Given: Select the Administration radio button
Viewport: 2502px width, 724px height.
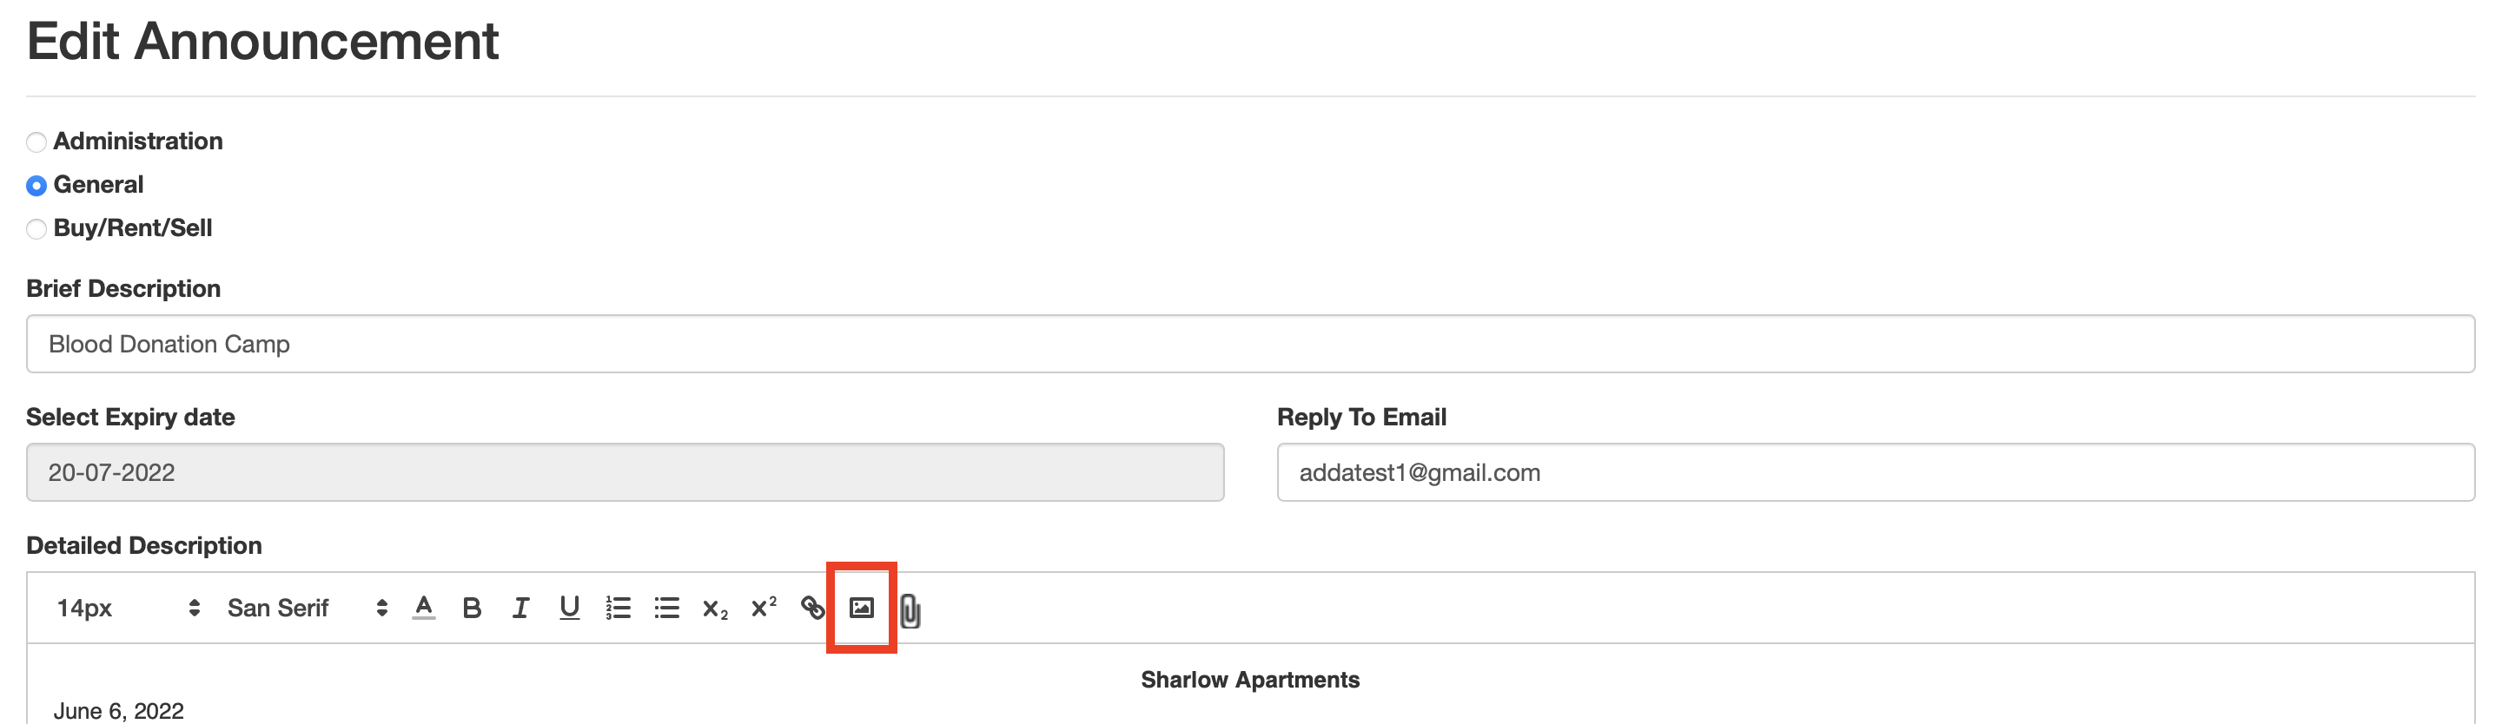Looking at the screenshot, I should 36,142.
